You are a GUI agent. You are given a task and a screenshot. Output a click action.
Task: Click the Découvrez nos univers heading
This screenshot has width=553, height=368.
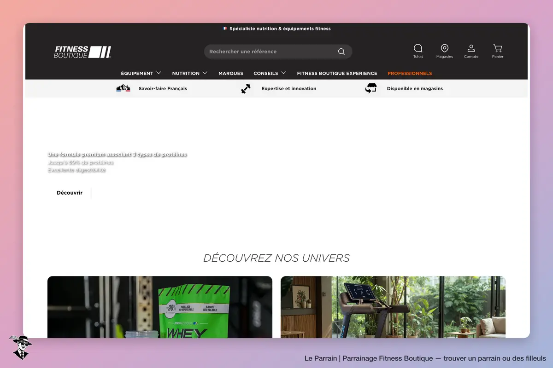[276, 258]
